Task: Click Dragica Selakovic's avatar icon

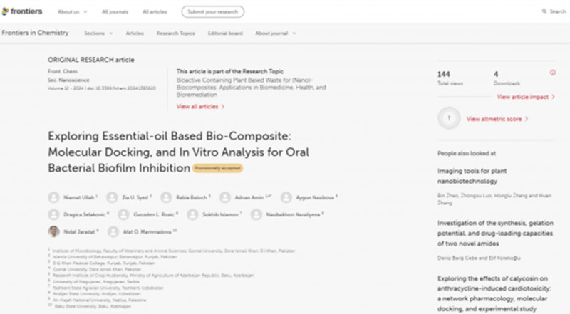Action: [53, 214]
